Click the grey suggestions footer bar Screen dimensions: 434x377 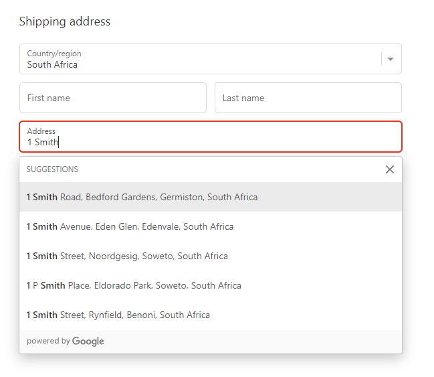pyautogui.click(x=254, y=342)
